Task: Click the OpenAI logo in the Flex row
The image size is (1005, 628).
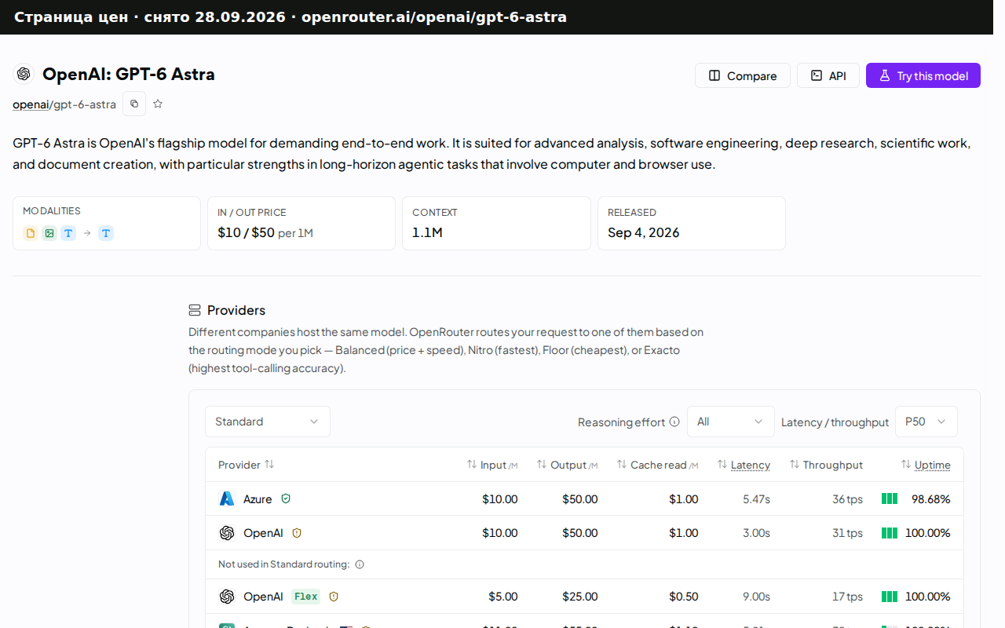Action: [x=227, y=597]
